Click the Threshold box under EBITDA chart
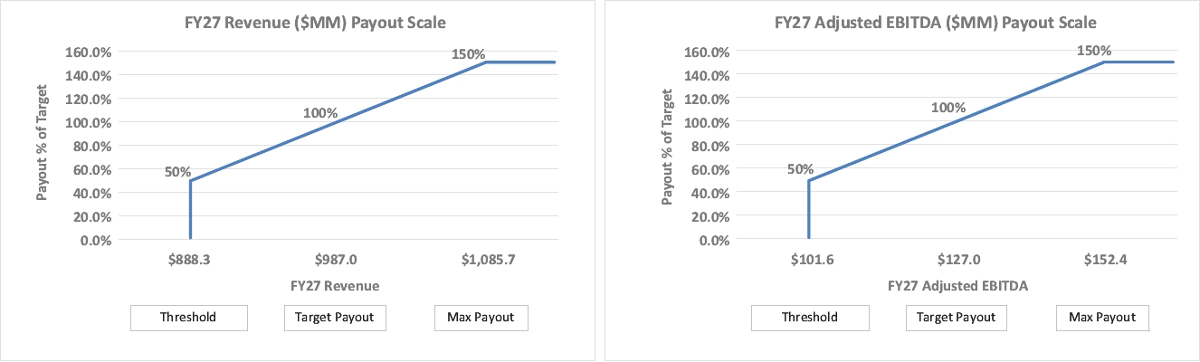The image size is (1200, 362). (808, 317)
